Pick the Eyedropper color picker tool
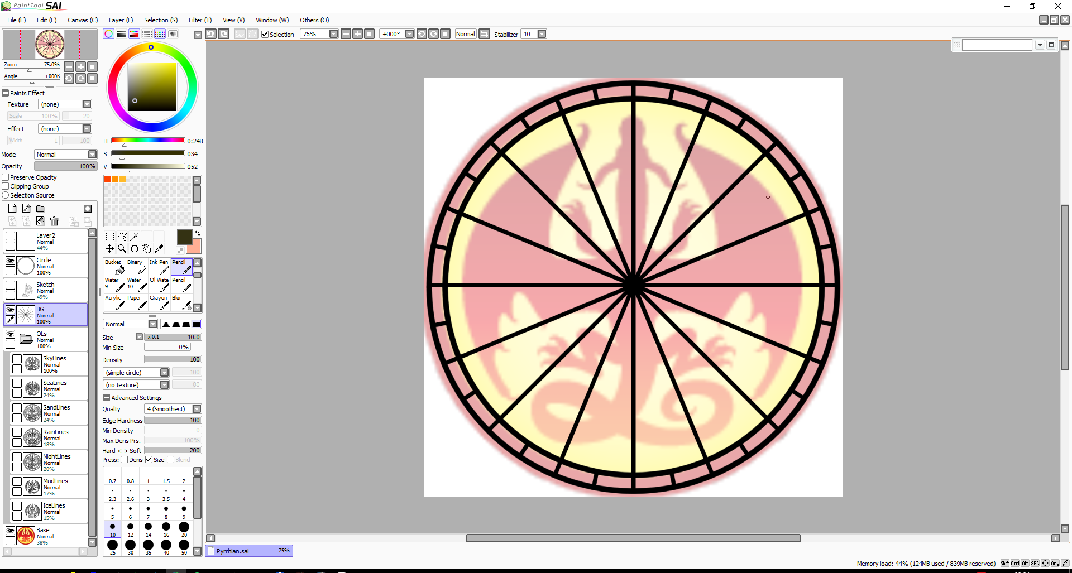 coord(159,249)
